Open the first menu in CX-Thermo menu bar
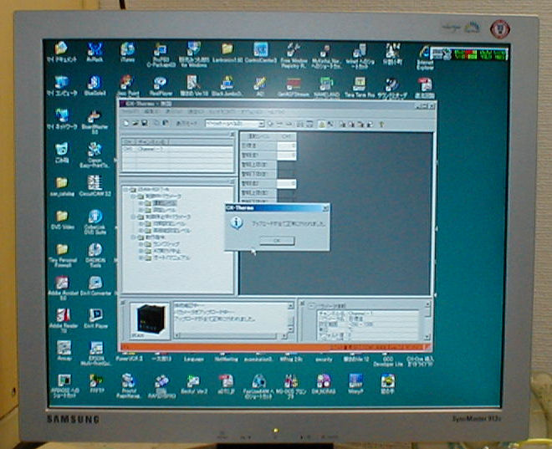Screen dimensions: 552x449 point(130,111)
